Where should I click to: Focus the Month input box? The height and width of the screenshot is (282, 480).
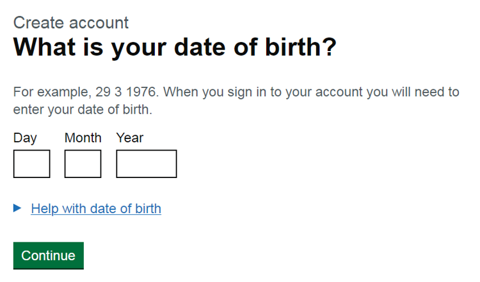click(x=83, y=164)
